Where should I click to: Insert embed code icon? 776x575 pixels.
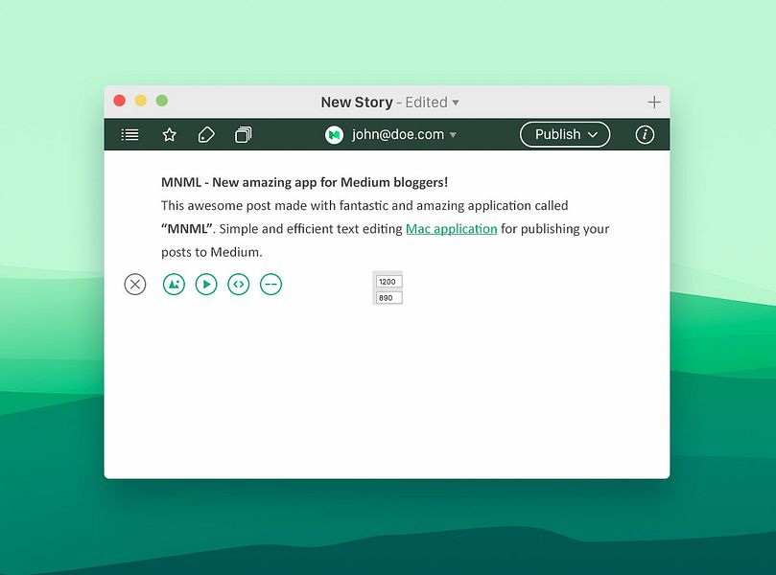[x=239, y=285]
